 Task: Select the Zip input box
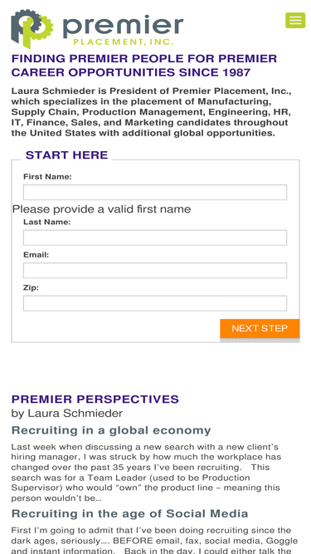(155, 303)
